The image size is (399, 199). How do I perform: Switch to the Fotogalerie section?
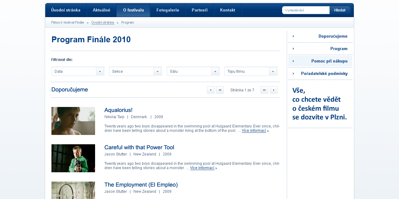point(168,10)
